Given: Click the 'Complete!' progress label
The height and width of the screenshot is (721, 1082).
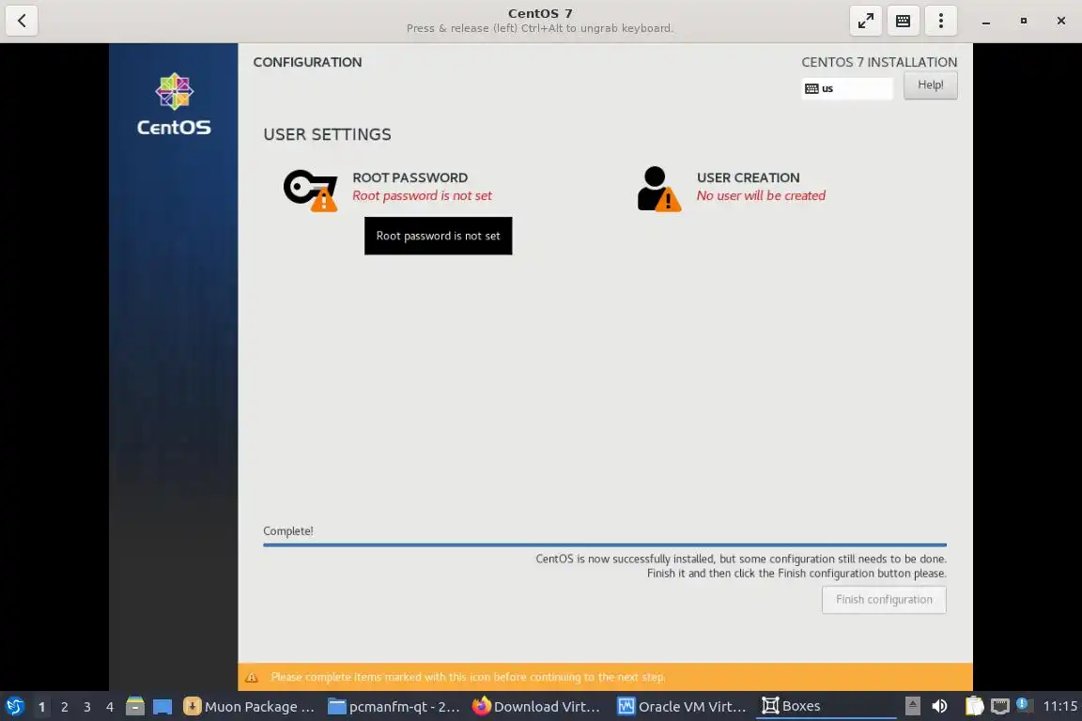Looking at the screenshot, I should (x=287, y=531).
